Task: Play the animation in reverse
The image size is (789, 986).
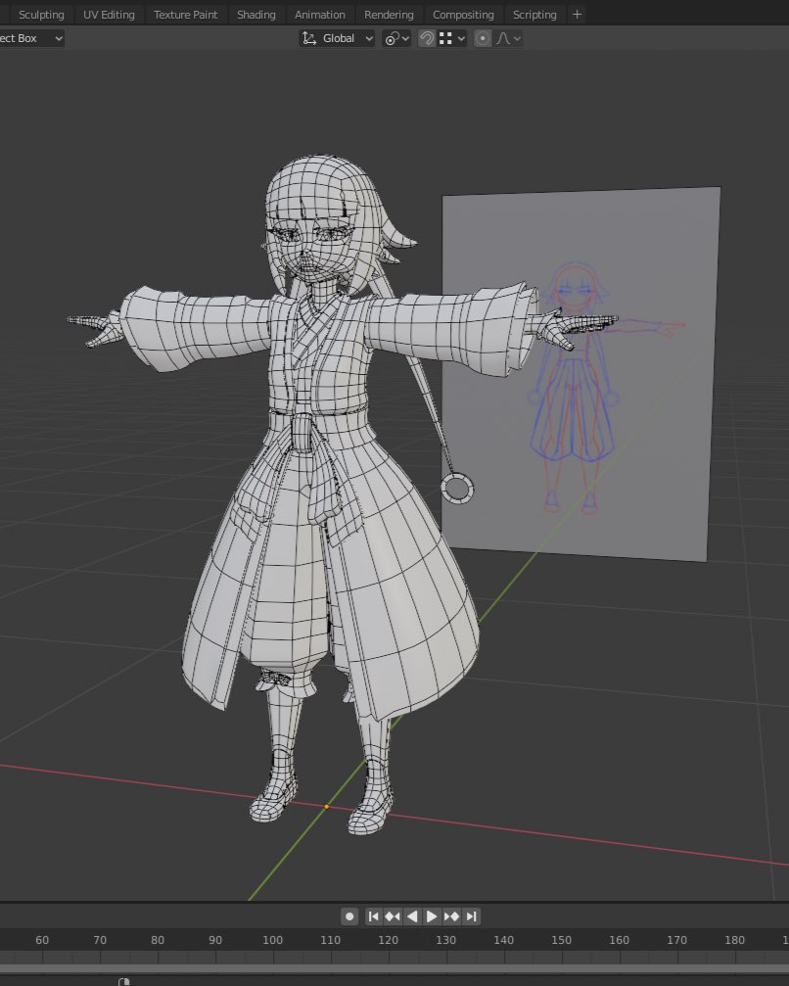Action: click(x=412, y=916)
